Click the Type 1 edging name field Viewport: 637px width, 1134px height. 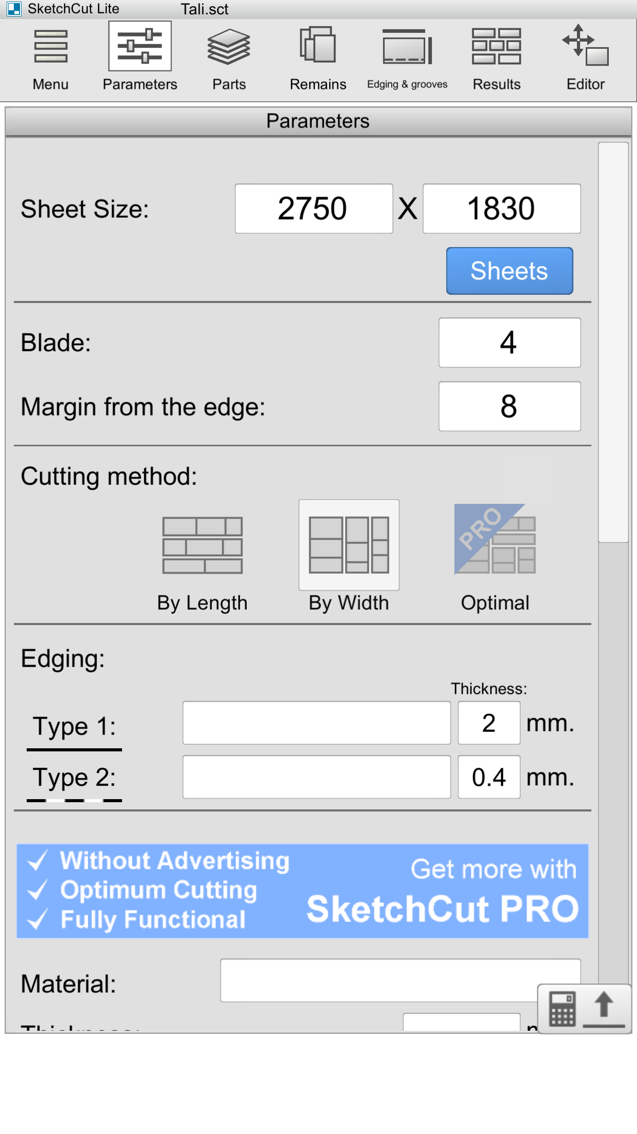pyautogui.click(x=316, y=723)
